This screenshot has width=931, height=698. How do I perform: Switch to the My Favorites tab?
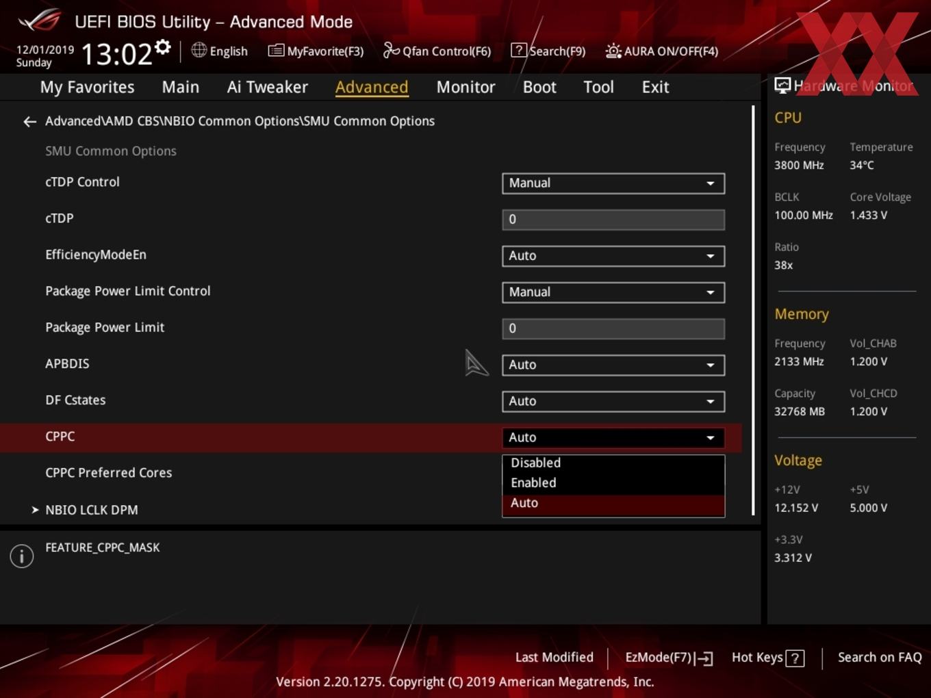[87, 87]
